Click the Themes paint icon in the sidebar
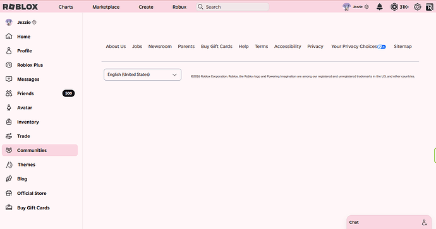The height and width of the screenshot is (229, 436). (x=9, y=165)
